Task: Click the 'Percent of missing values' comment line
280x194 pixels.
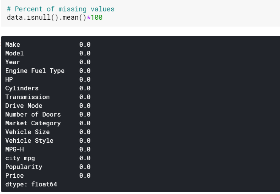Action: 60,9
